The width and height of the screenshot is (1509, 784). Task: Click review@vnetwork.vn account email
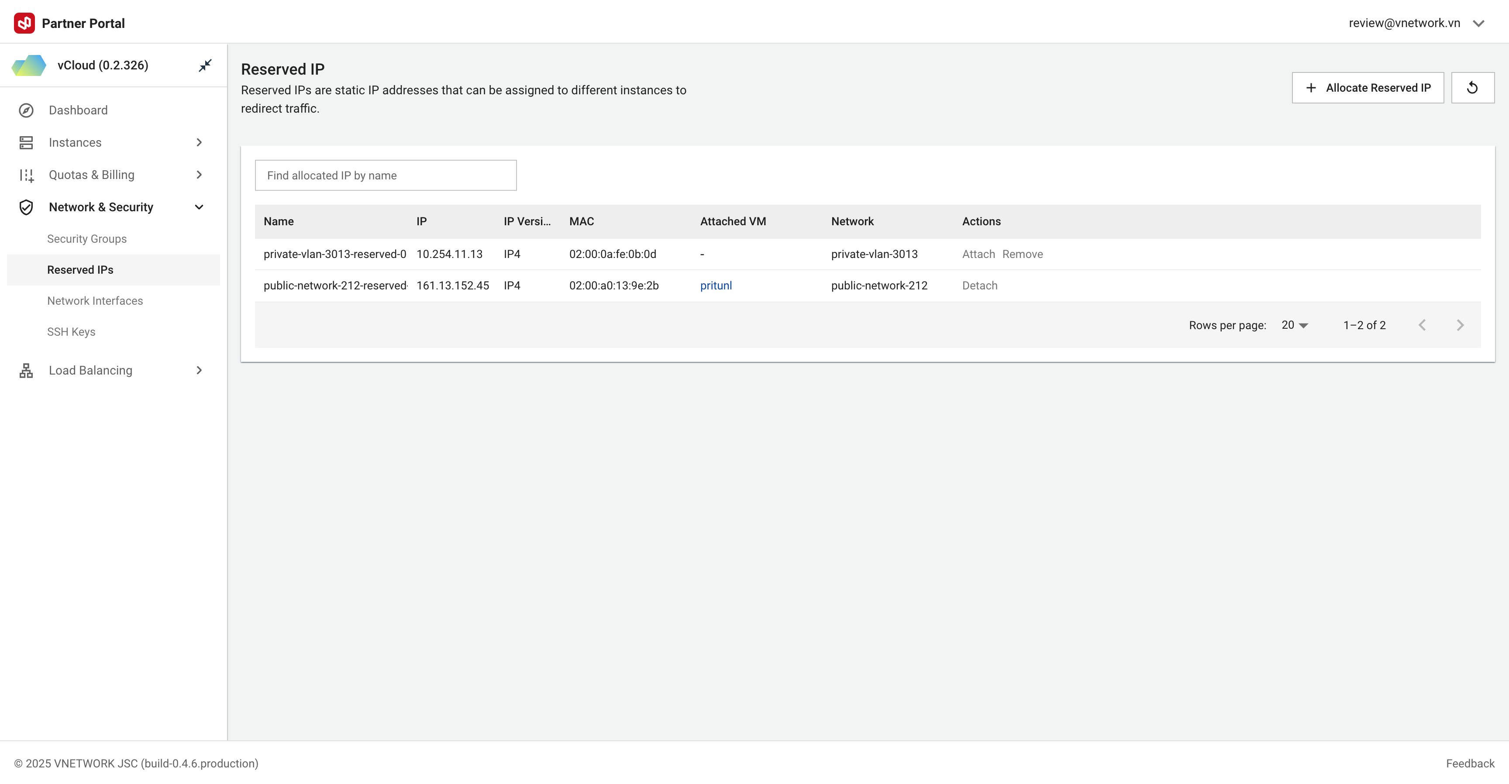(1404, 23)
